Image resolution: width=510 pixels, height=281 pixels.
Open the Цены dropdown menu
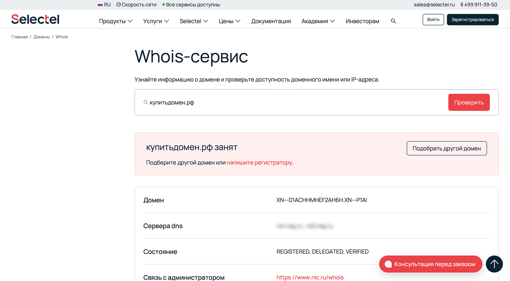229,21
